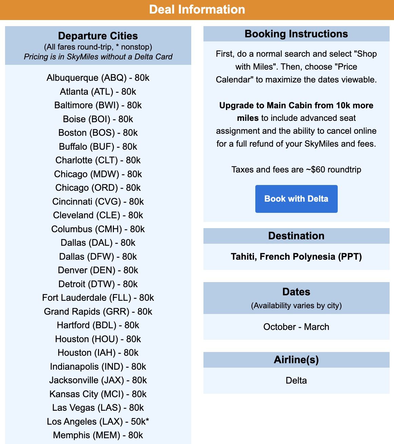Click the Detroit (DTW) city entry
Image resolution: width=394 pixels, height=444 pixels.
pos(97,284)
